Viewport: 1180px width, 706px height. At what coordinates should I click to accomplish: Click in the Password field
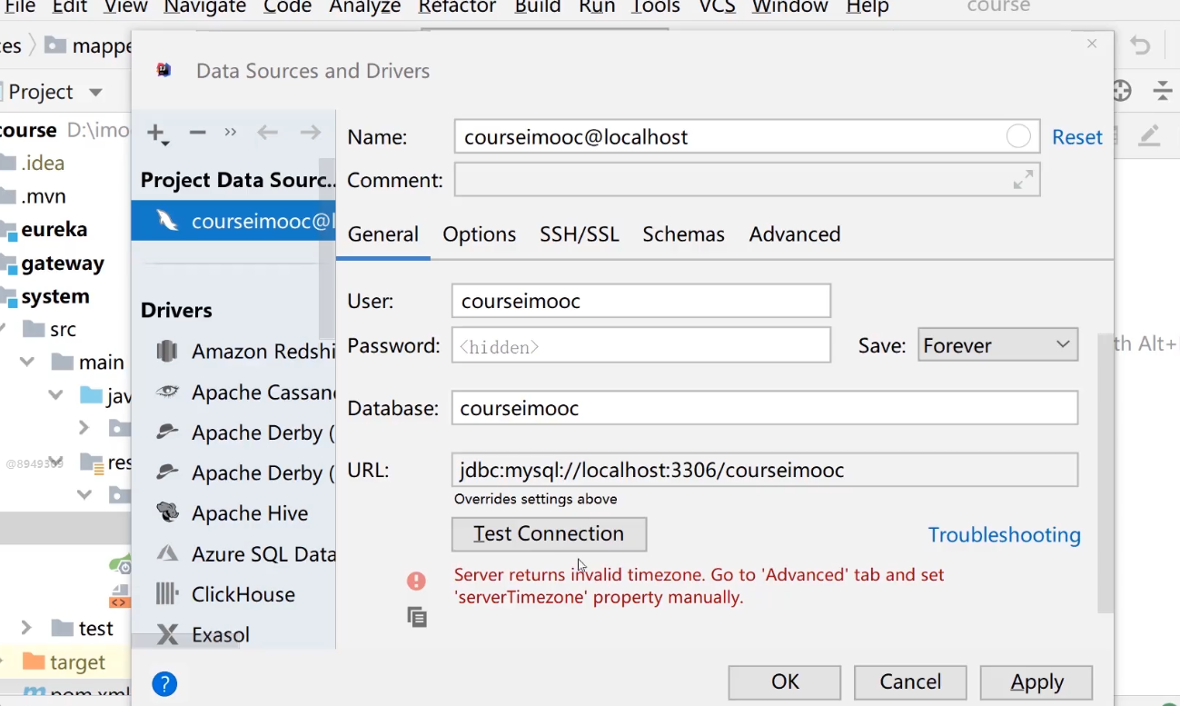click(640, 345)
